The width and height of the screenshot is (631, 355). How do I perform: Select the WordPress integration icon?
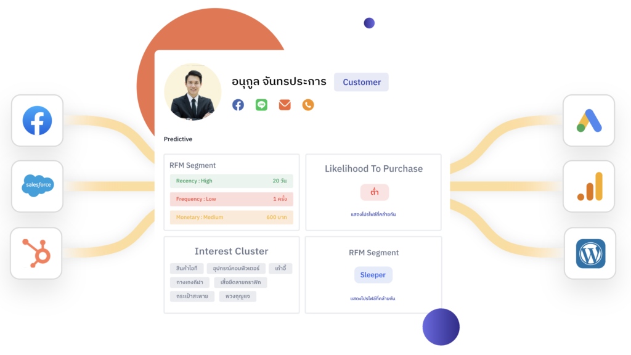click(x=590, y=253)
